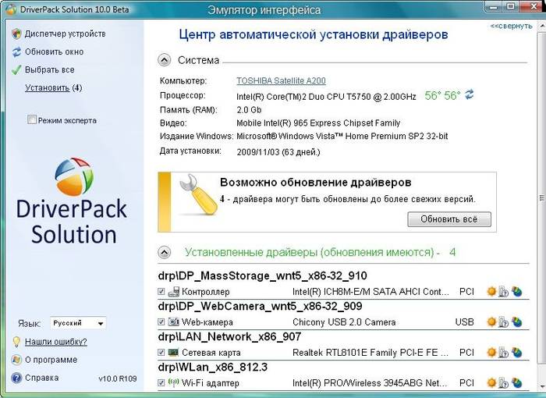Collapse the Установленные драйверы section
This screenshot has width=546, height=398.
pyautogui.click(x=165, y=253)
